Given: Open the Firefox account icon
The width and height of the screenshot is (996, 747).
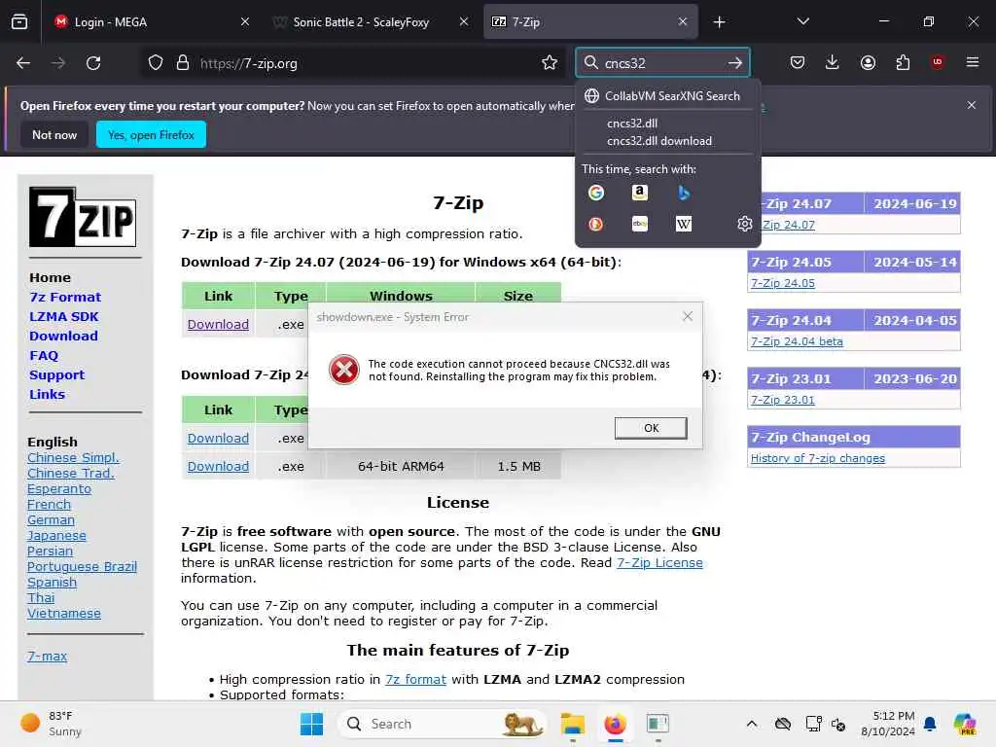Looking at the screenshot, I should click(868, 63).
